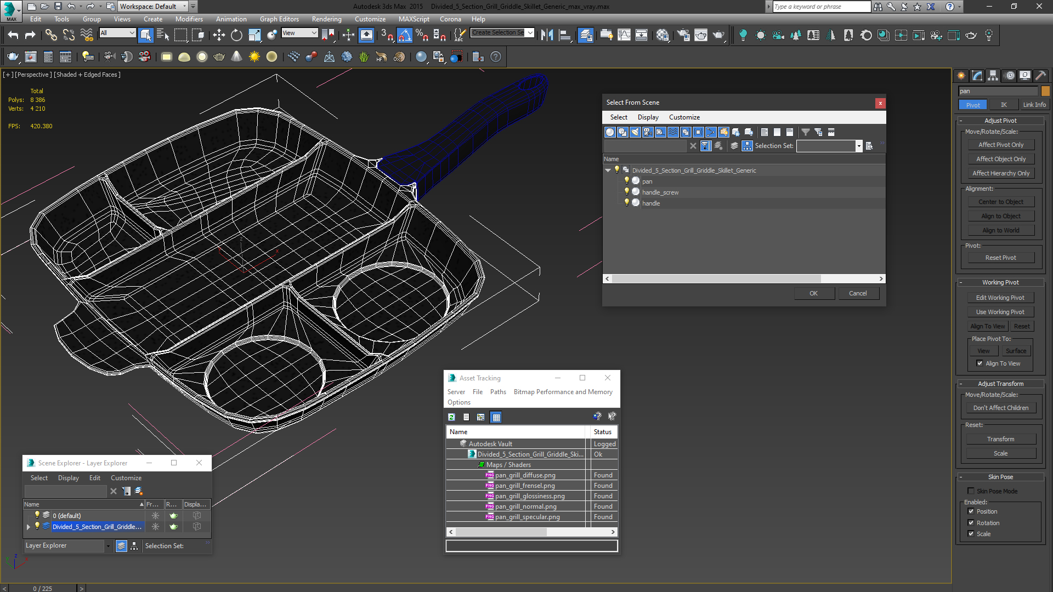The image size is (1053, 592).
Task: Toggle Display Lights filter in Select From Scene
Action: click(x=635, y=132)
